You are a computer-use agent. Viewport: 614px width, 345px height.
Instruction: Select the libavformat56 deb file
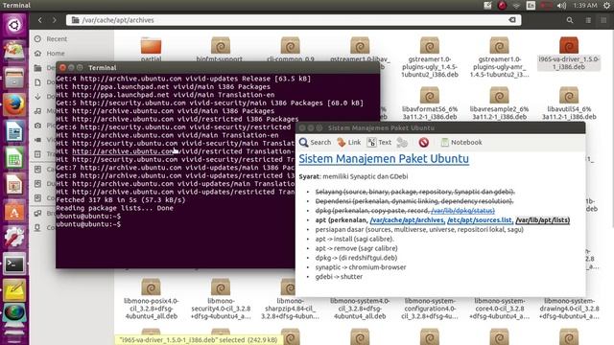[x=430, y=103]
